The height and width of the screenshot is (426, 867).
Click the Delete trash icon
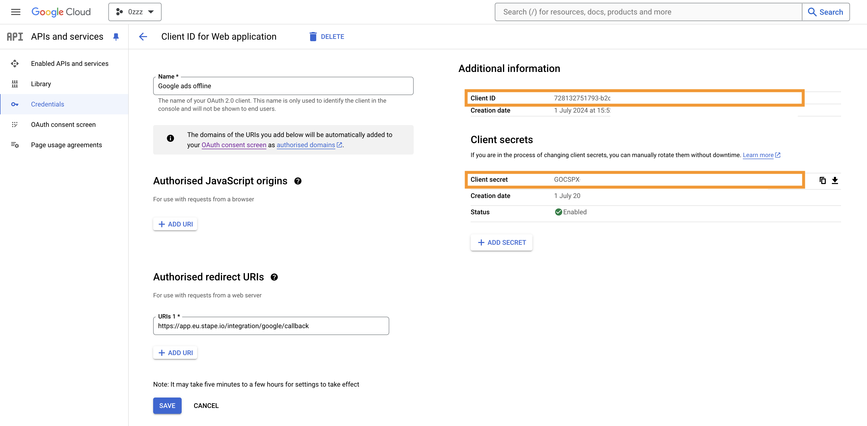[313, 36]
